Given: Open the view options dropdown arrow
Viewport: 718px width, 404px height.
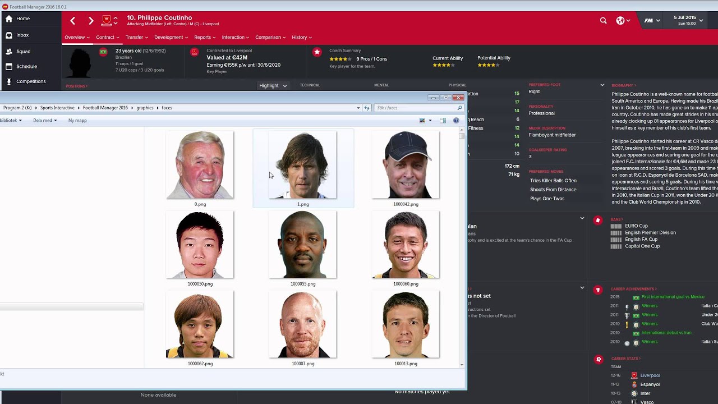Looking at the screenshot, I should [x=430, y=120].
